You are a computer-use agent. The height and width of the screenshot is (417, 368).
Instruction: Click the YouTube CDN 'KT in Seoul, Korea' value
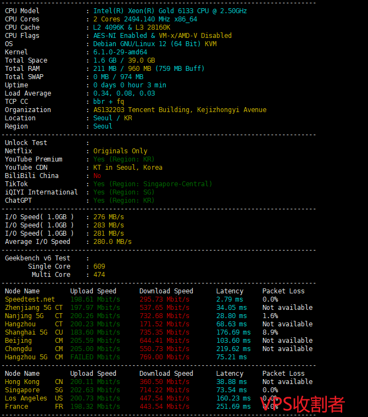click(127, 168)
